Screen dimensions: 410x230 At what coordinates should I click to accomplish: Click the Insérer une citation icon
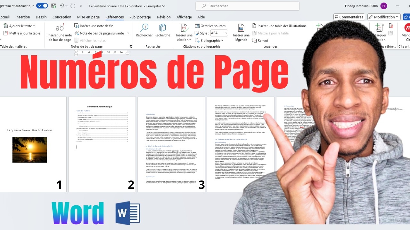click(184, 28)
